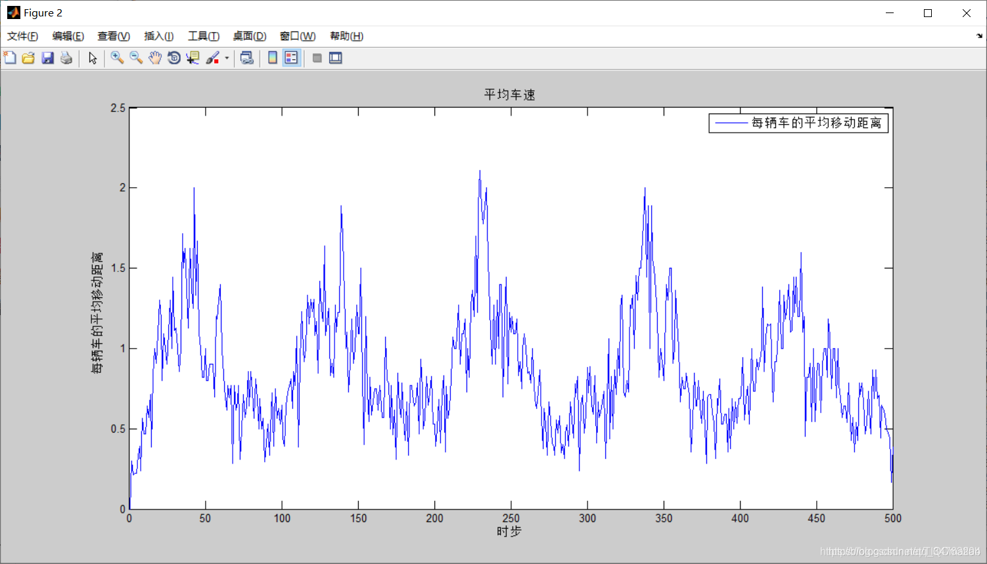Toggle the Insert Legend toolbar button

(x=291, y=58)
